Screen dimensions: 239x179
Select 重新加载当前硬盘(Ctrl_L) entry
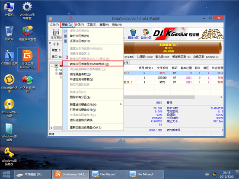(x=93, y=128)
